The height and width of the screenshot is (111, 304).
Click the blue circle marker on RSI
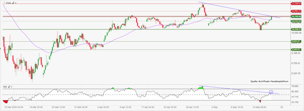(x=271, y=92)
